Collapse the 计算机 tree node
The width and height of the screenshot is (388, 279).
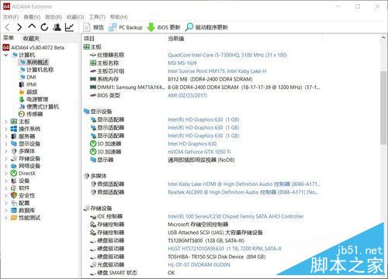click(x=6, y=55)
